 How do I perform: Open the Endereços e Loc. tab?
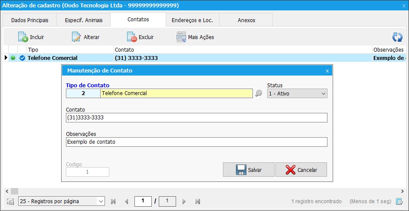pos(192,20)
